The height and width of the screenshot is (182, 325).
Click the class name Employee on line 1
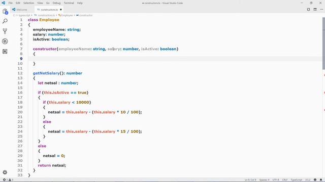(49, 20)
